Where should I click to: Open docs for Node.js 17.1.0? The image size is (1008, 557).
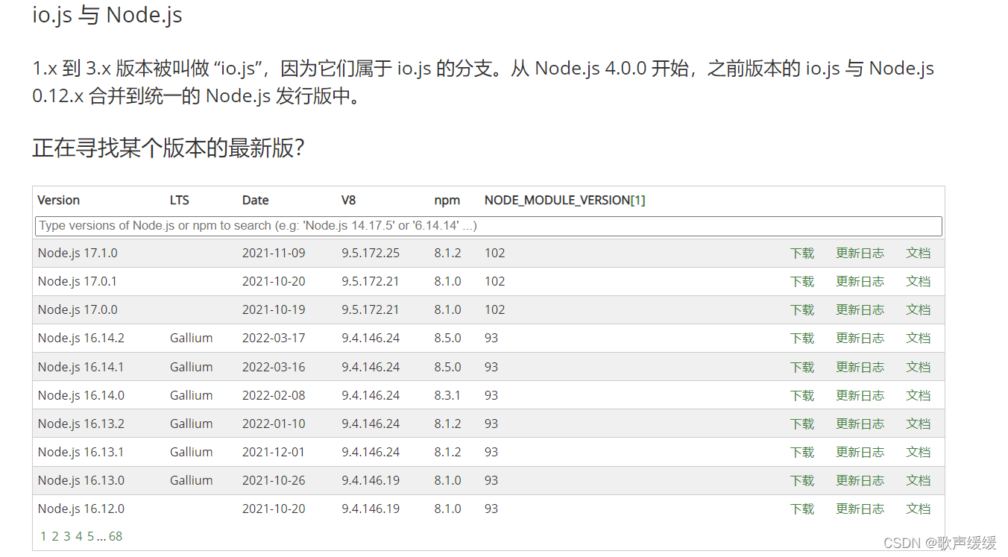pos(919,253)
